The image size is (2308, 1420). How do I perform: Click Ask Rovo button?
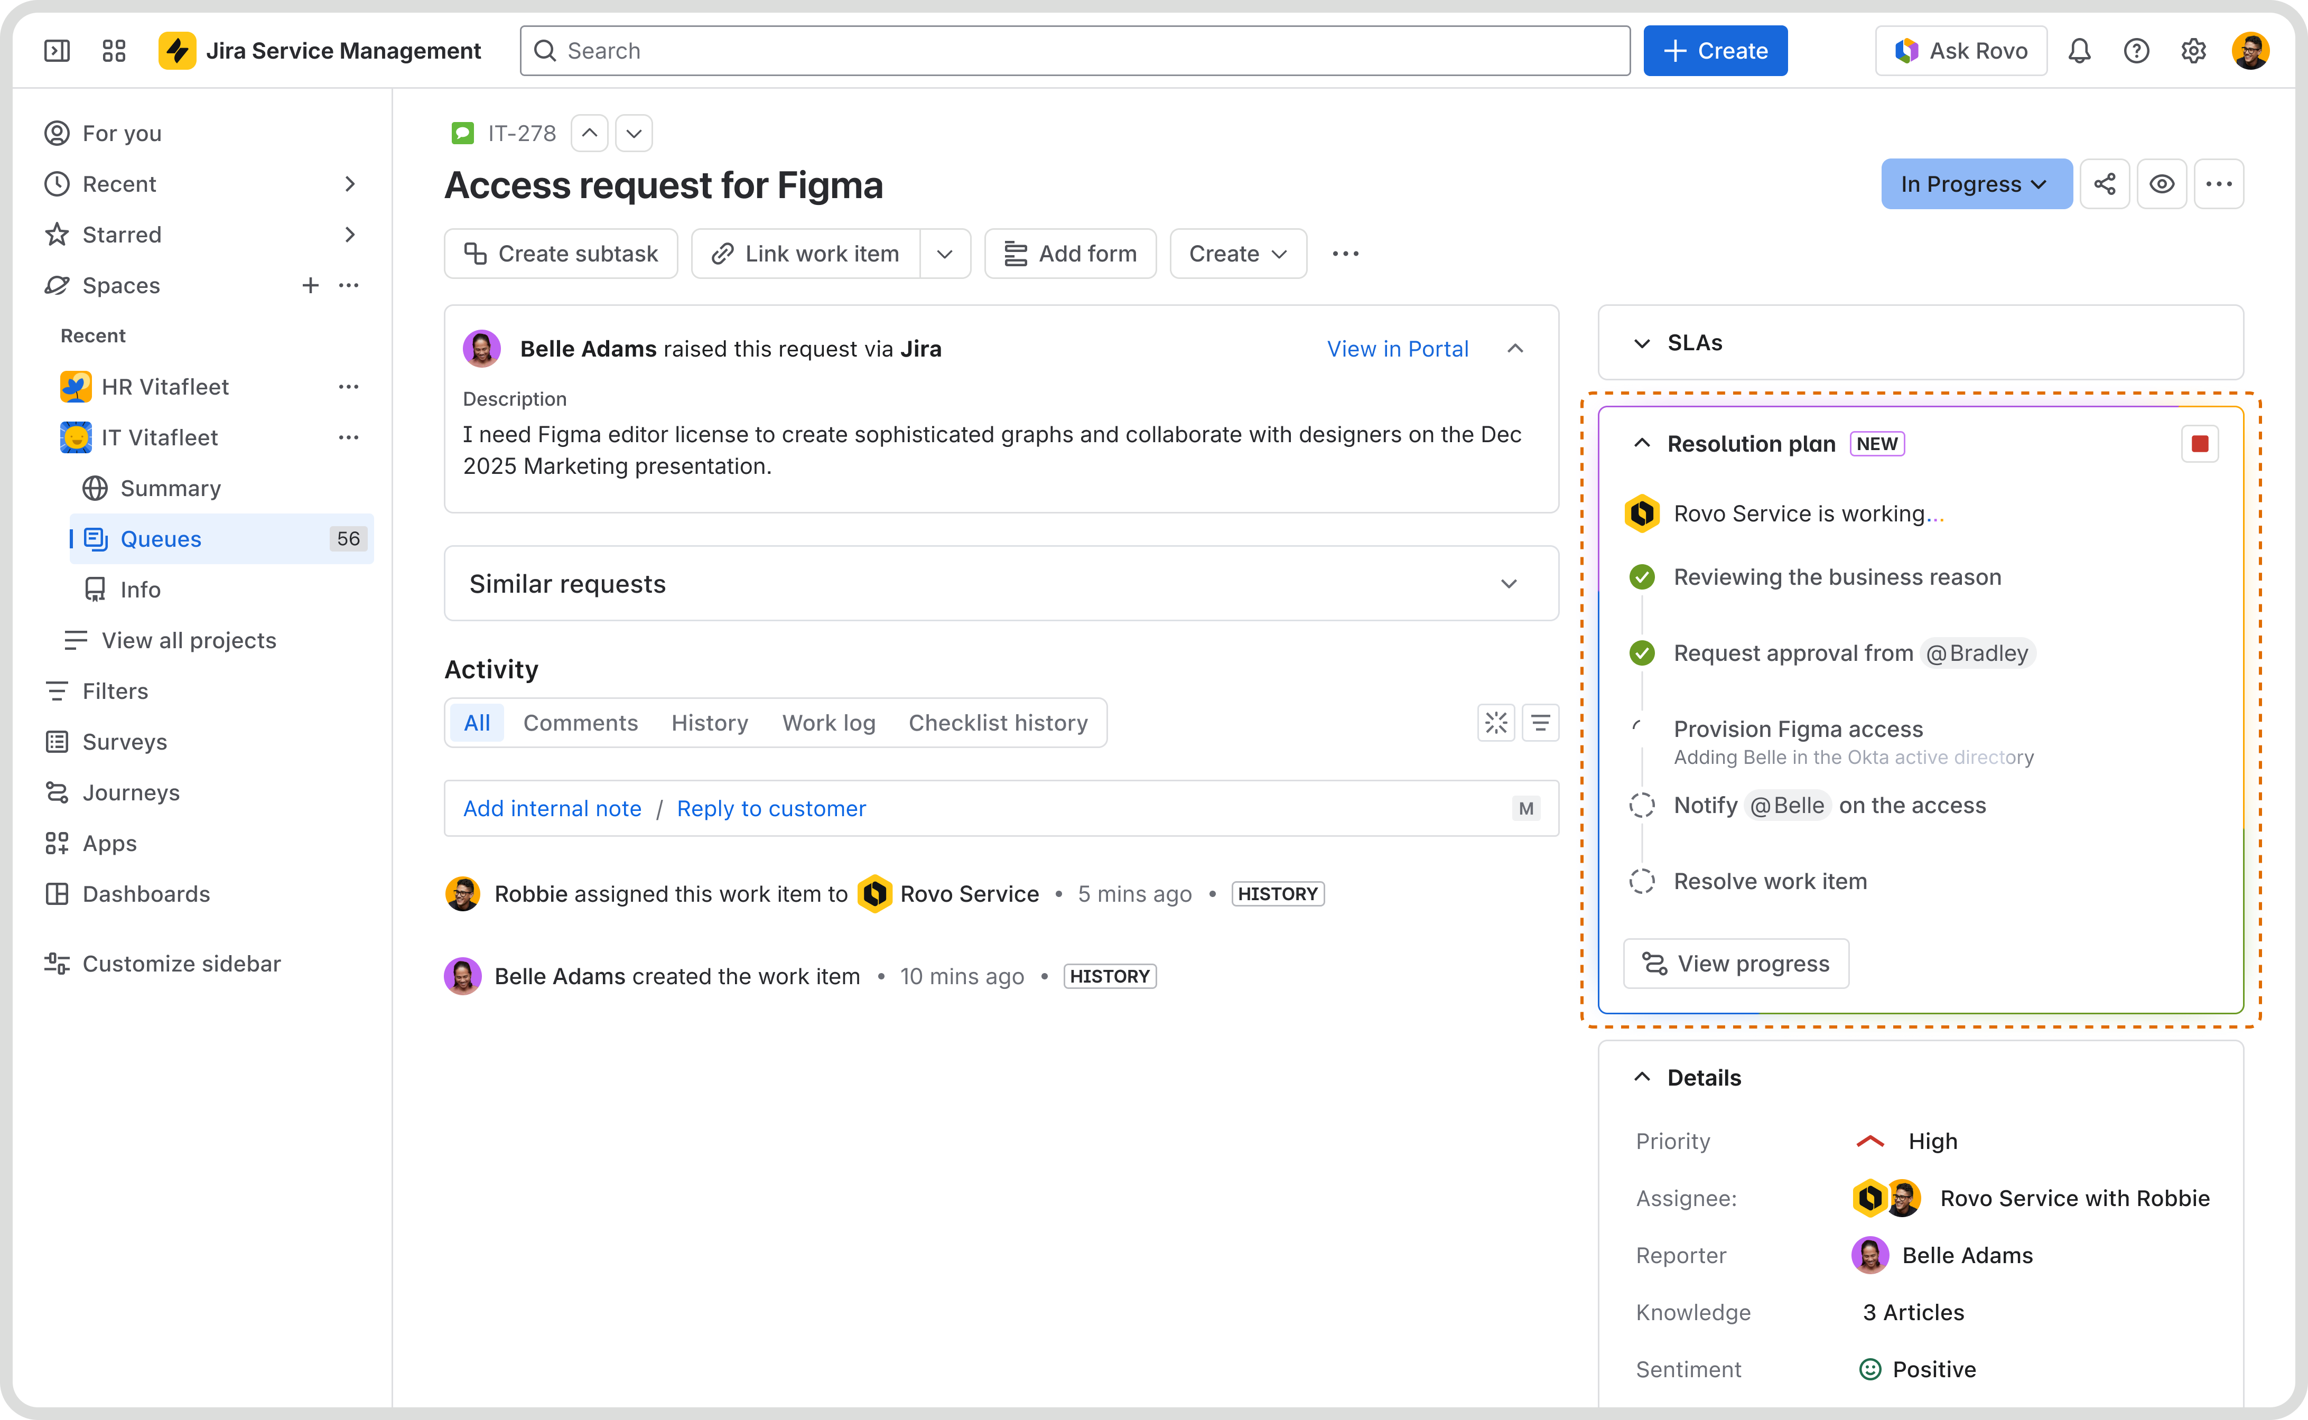click(x=1960, y=51)
